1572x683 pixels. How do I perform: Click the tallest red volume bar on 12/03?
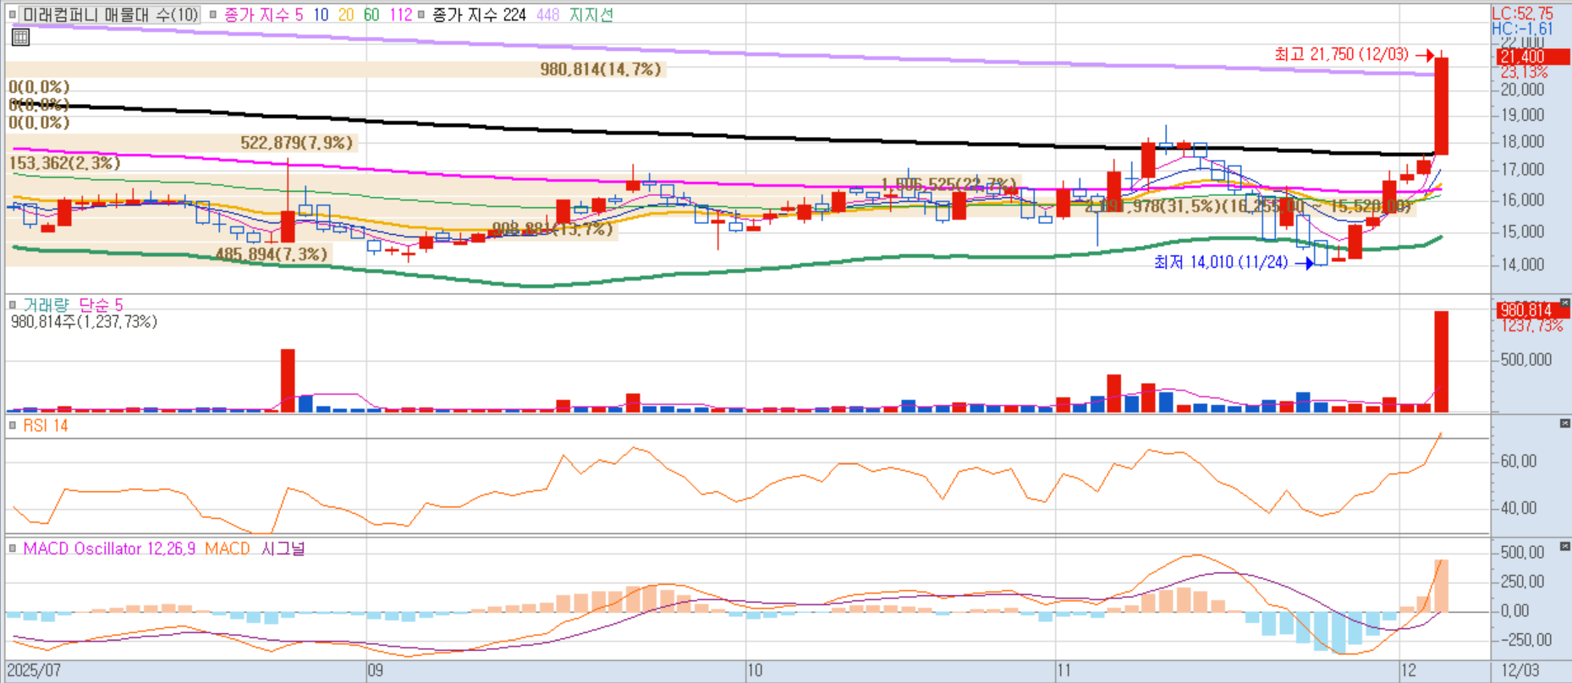tap(1441, 362)
